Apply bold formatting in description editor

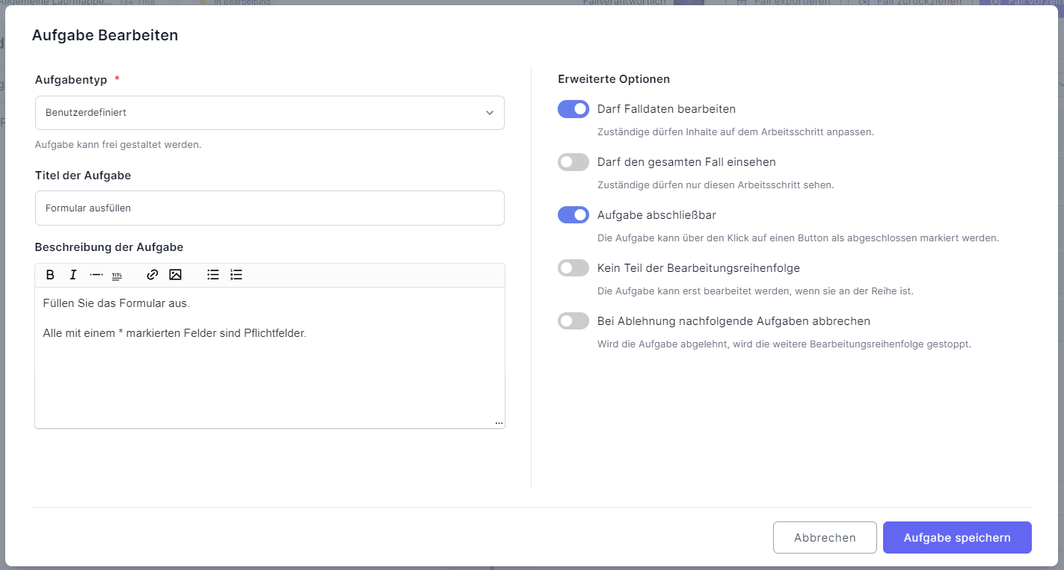pos(50,275)
